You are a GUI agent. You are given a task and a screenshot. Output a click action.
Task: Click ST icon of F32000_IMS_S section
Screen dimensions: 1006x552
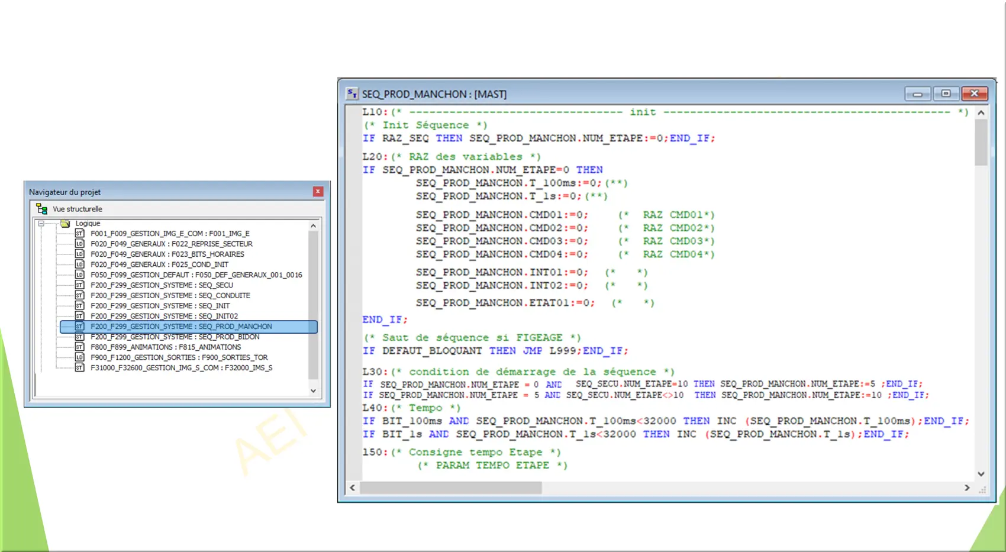click(79, 368)
